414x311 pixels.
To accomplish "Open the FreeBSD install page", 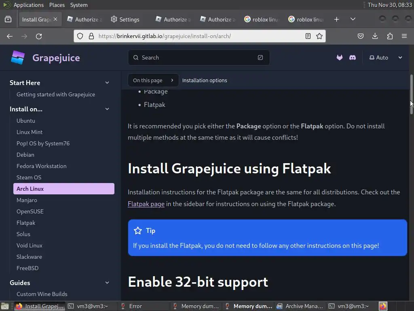I will pos(27,268).
